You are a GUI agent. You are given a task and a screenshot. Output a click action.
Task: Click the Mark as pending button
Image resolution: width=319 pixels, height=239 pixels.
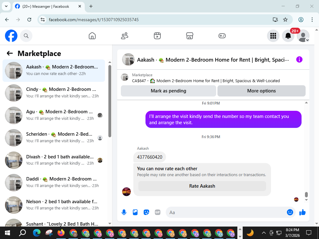169,91
